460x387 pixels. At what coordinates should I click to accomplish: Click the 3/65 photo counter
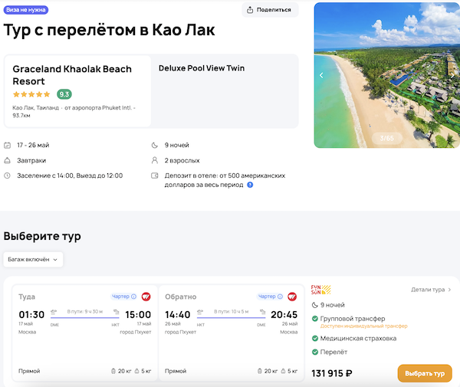386,138
